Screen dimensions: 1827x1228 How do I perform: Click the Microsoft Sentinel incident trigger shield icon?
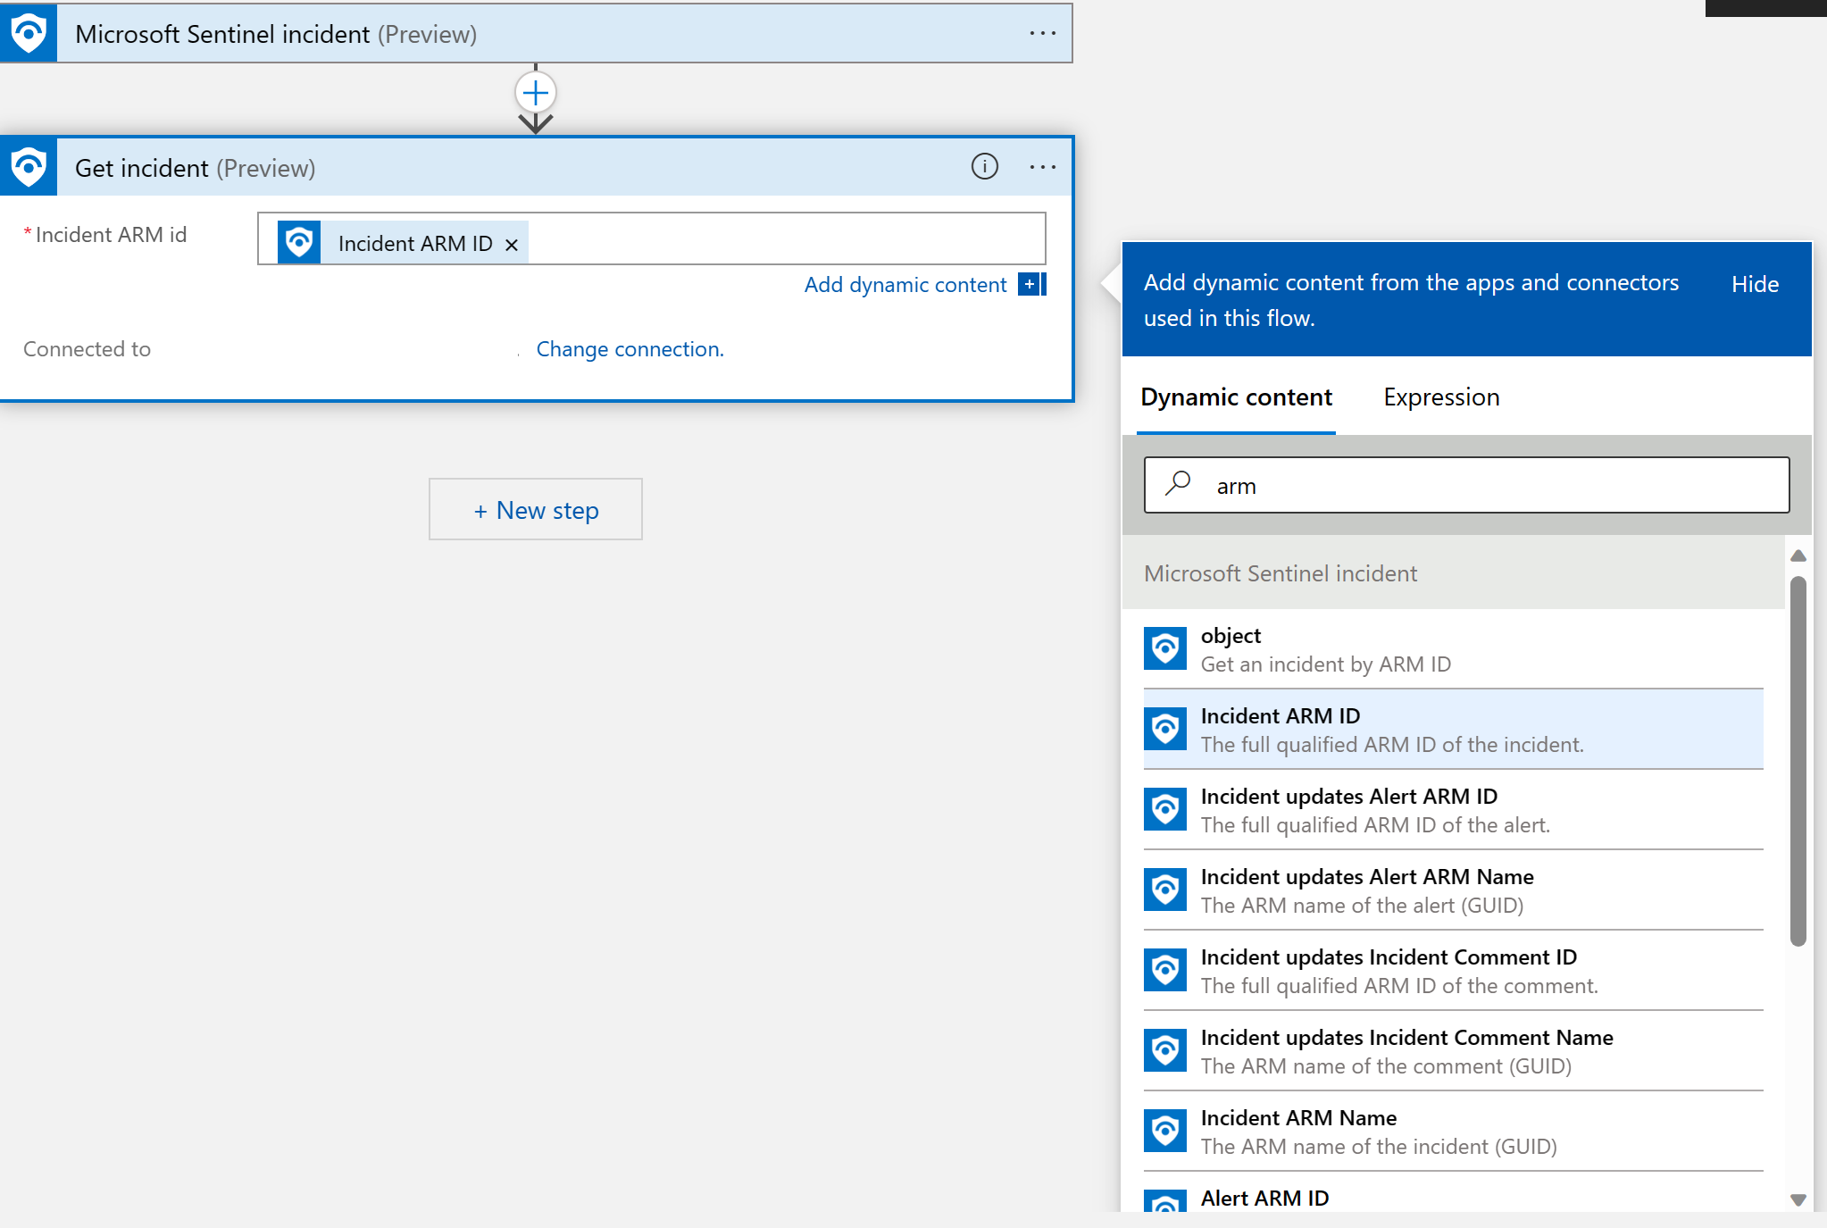(x=29, y=33)
